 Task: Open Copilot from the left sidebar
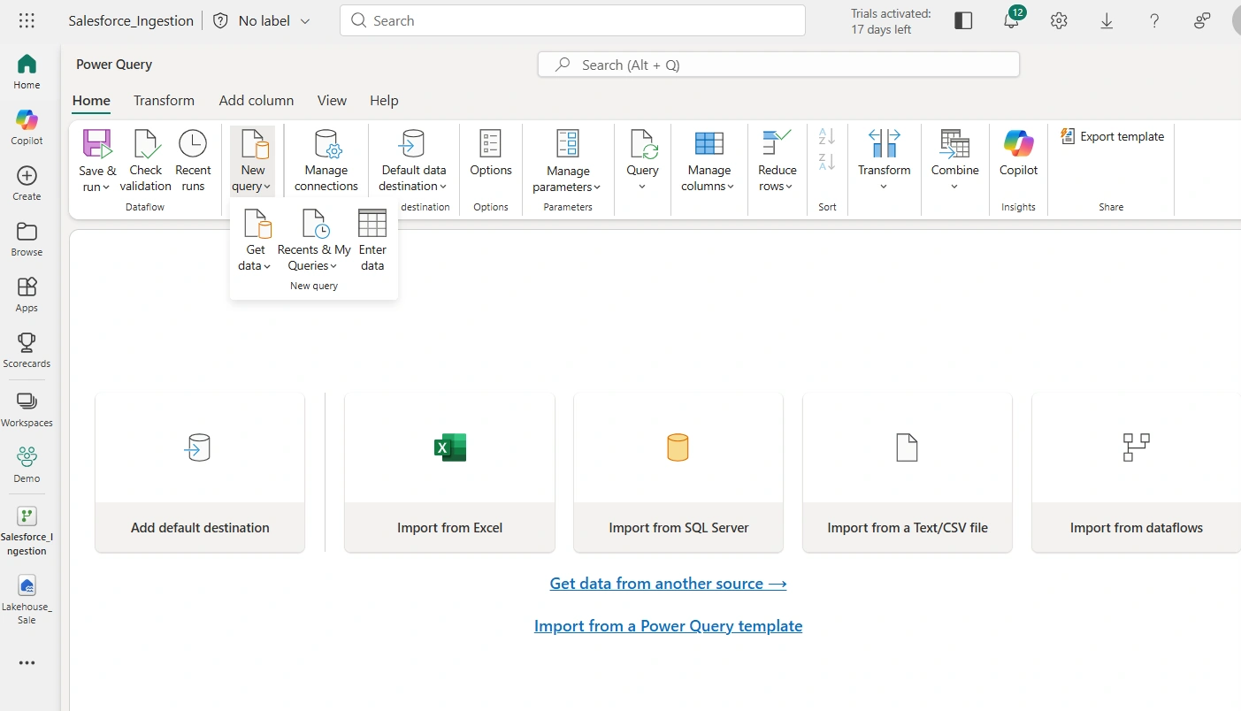coord(27,127)
